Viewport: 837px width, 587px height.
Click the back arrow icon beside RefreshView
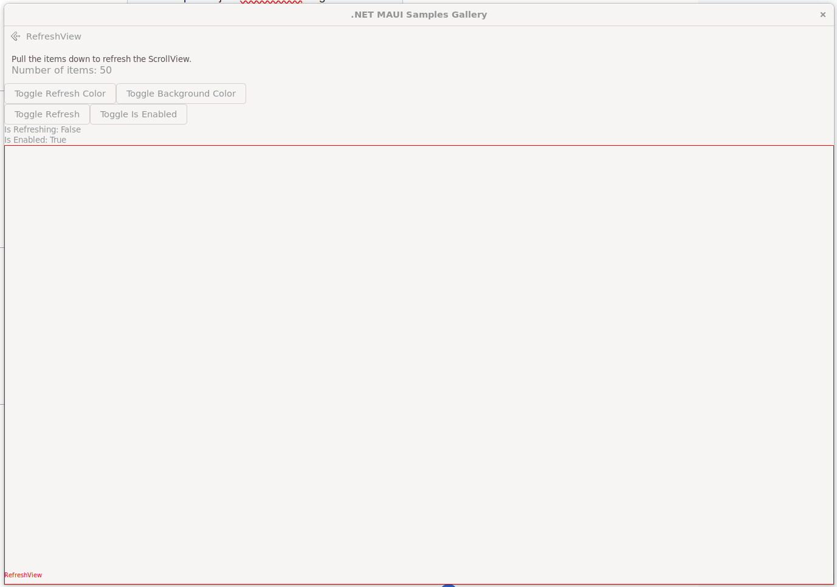coord(16,36)
